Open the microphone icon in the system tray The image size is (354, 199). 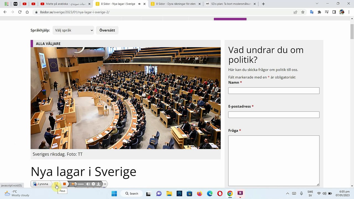pos(301,193)
